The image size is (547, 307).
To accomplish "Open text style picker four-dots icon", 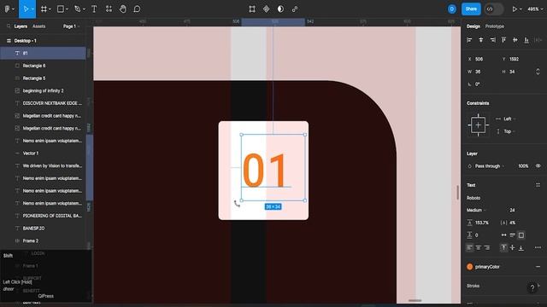I will click(x=538, y=185).
